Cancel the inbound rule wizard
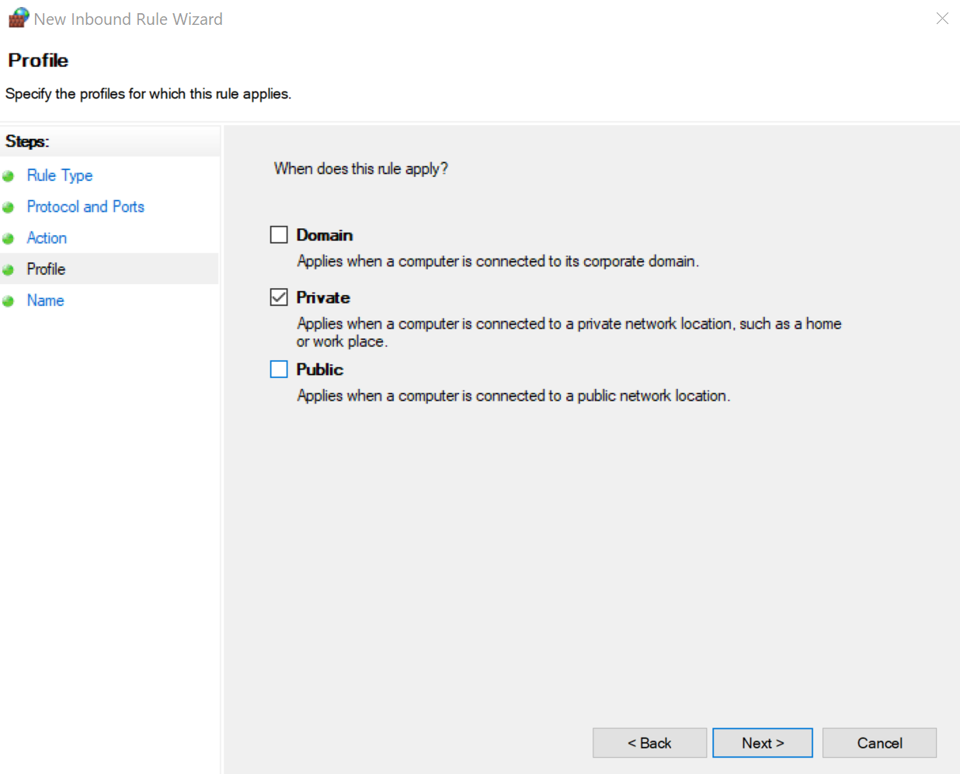This screenshot has width=960, height=774. point(879,743)
